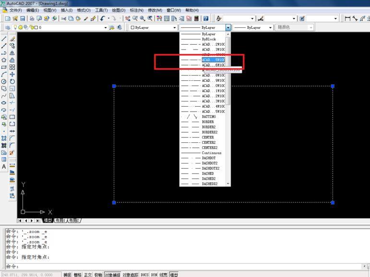Viewport: 370px width, 277px height.
Task: Select the Array modify tool
Action: (12, 67)
